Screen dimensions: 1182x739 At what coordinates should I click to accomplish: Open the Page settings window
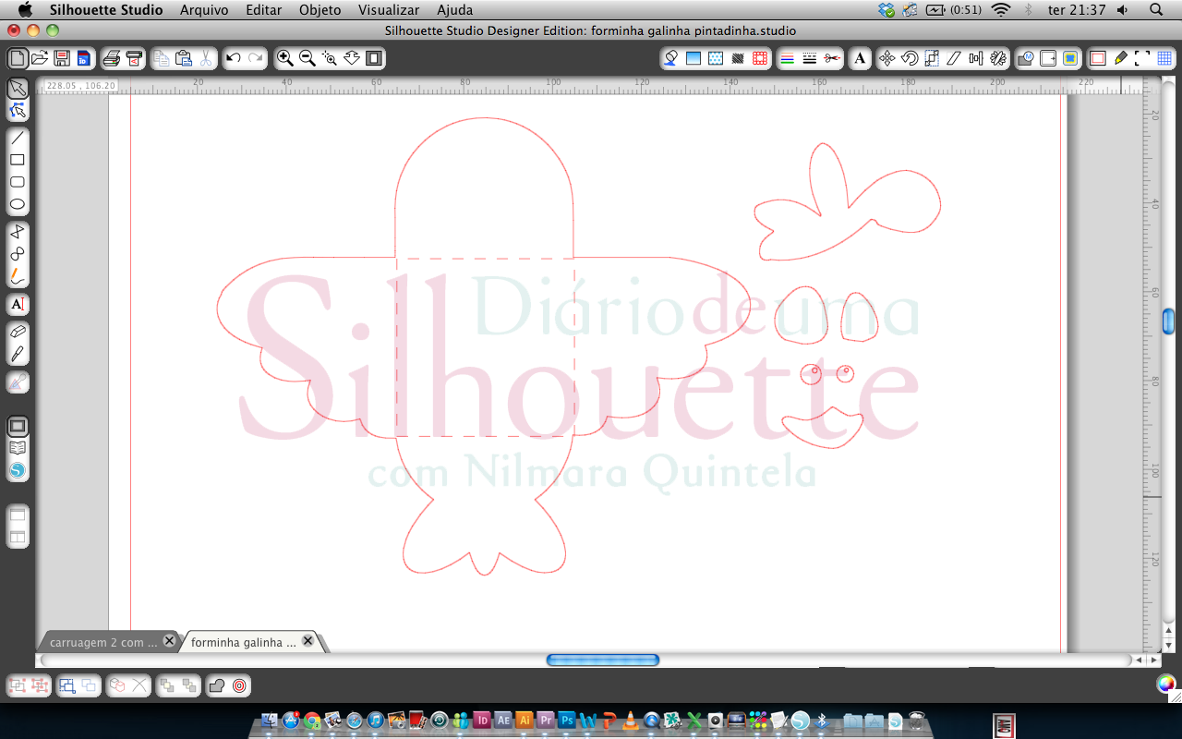click(x=1098, y=58)
